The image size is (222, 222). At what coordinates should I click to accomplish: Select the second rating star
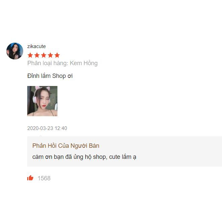[37, 55]
